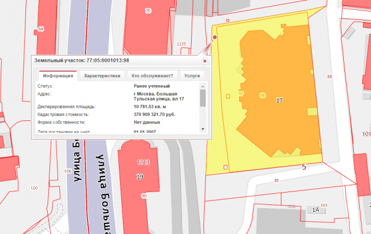Select parcel label 98 on map
Screen dimensions: 371x234
[262, 95]
